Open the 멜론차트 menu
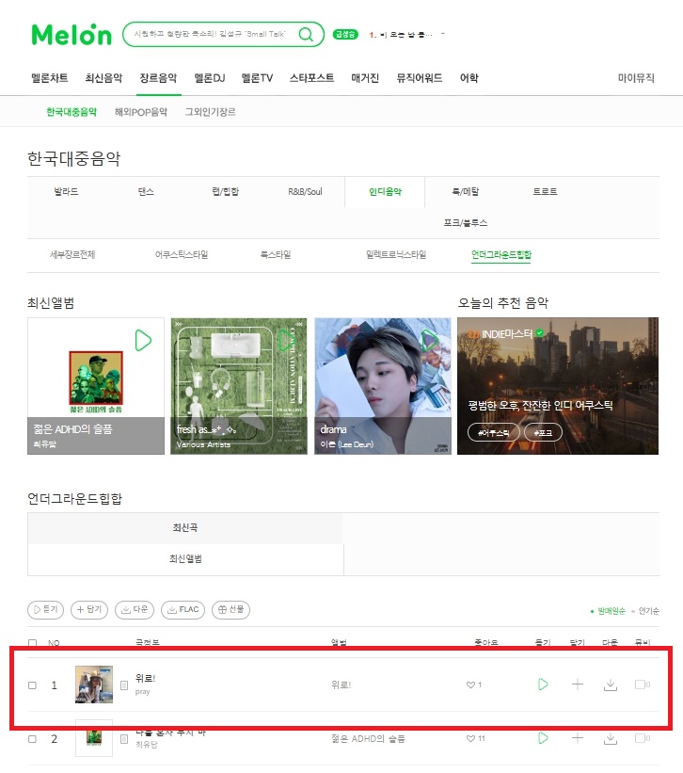The width and height of the screenshot is (683, 773). point(50,78)
